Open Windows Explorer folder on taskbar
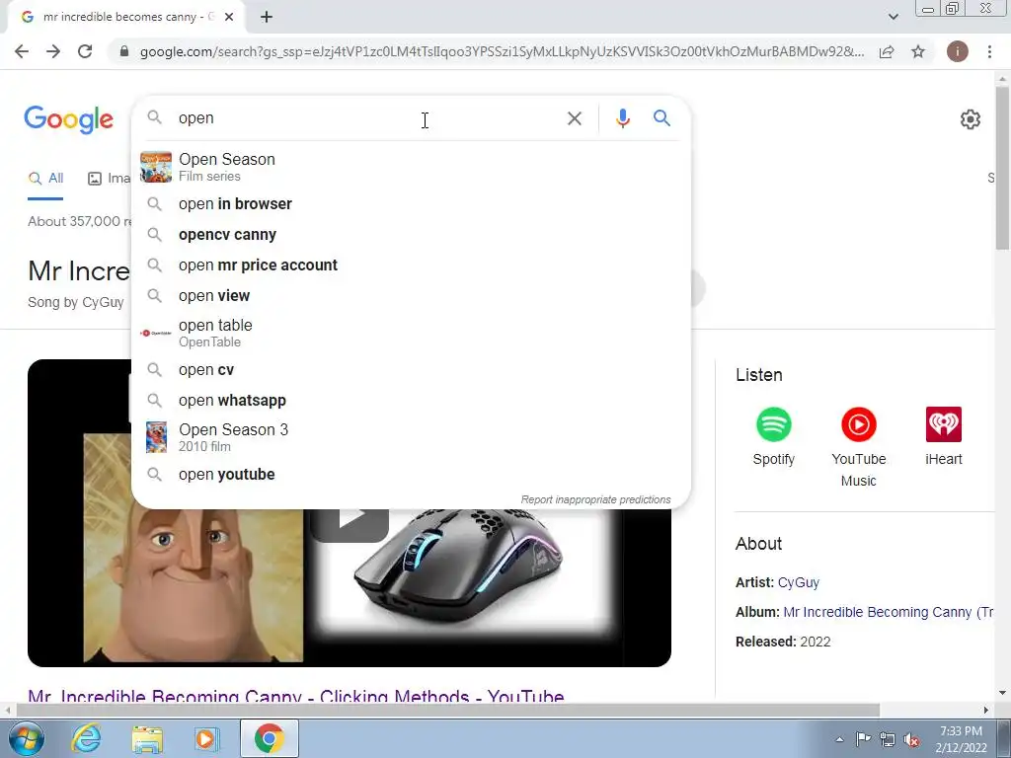The height and width of the screenshot is (758, 1011). click(x=147, y=738)
